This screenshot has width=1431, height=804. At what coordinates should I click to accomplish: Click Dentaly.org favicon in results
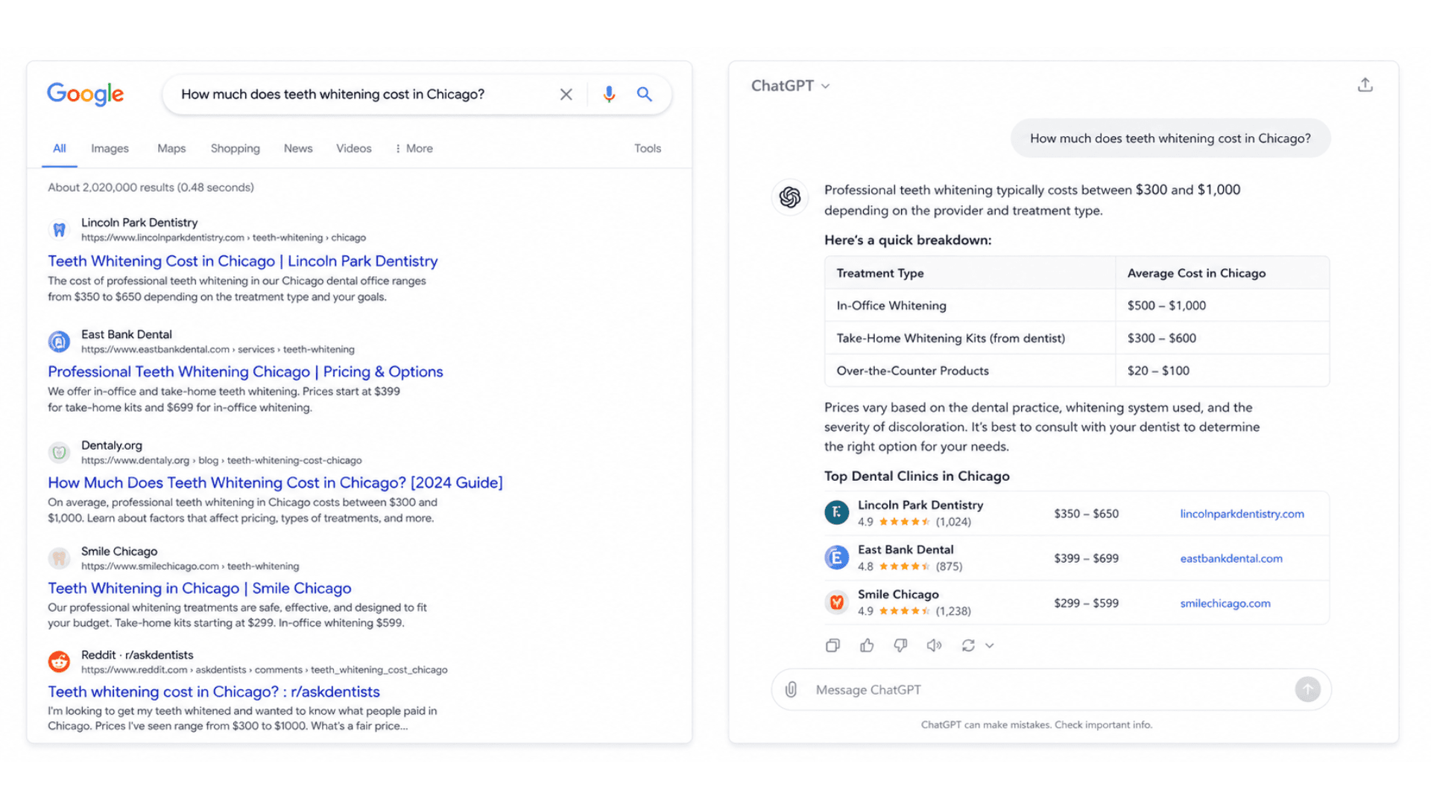click(x=60, y=452)
